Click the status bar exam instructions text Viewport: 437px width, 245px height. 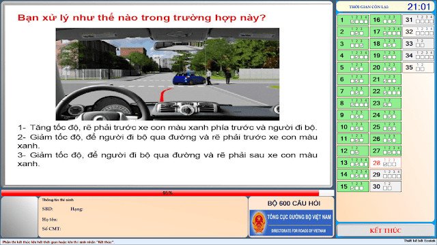59,242
